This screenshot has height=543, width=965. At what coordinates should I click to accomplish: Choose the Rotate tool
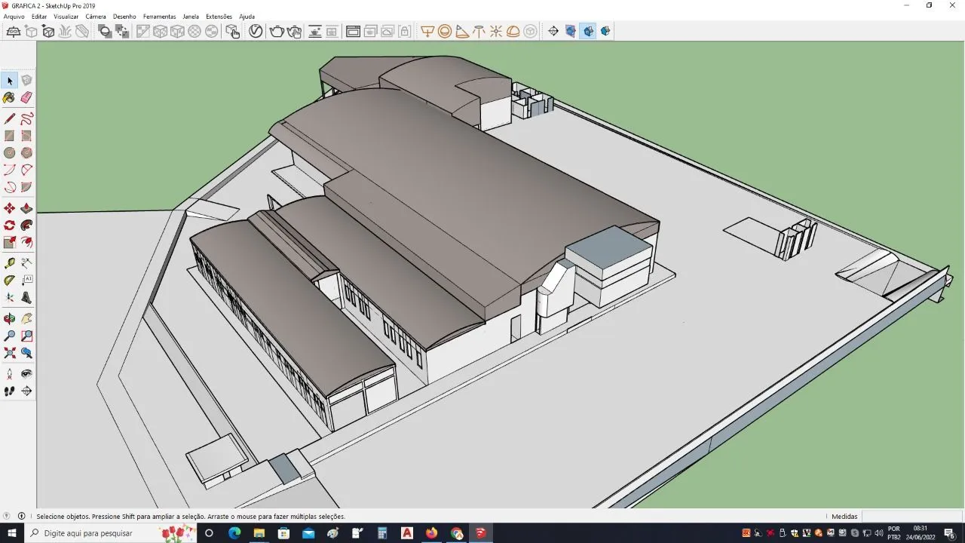(10, 225)
